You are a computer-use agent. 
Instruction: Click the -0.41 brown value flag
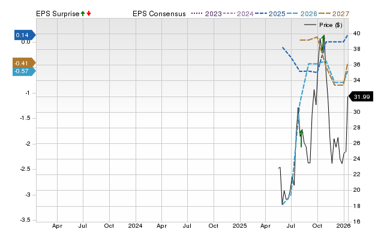[24, 64]
